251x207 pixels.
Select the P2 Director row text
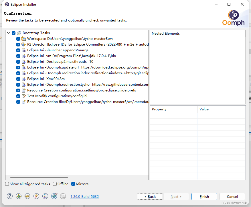[x=88, y=44]
